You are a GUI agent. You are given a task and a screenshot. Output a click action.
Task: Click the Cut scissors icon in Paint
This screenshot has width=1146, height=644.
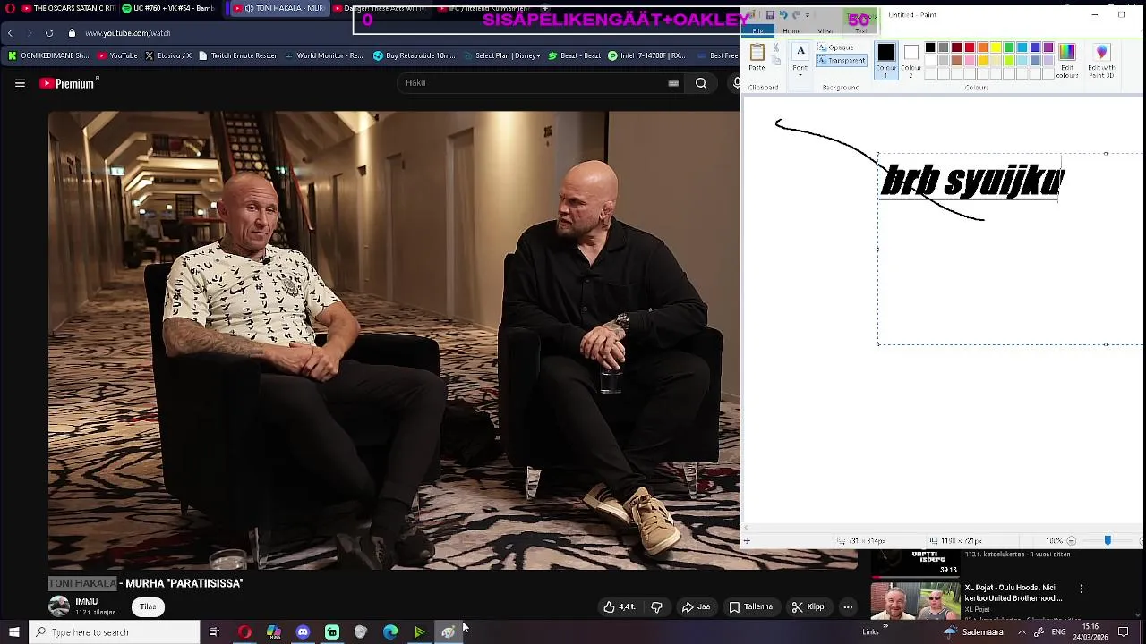pyautogui.click(x=775, y=47)
